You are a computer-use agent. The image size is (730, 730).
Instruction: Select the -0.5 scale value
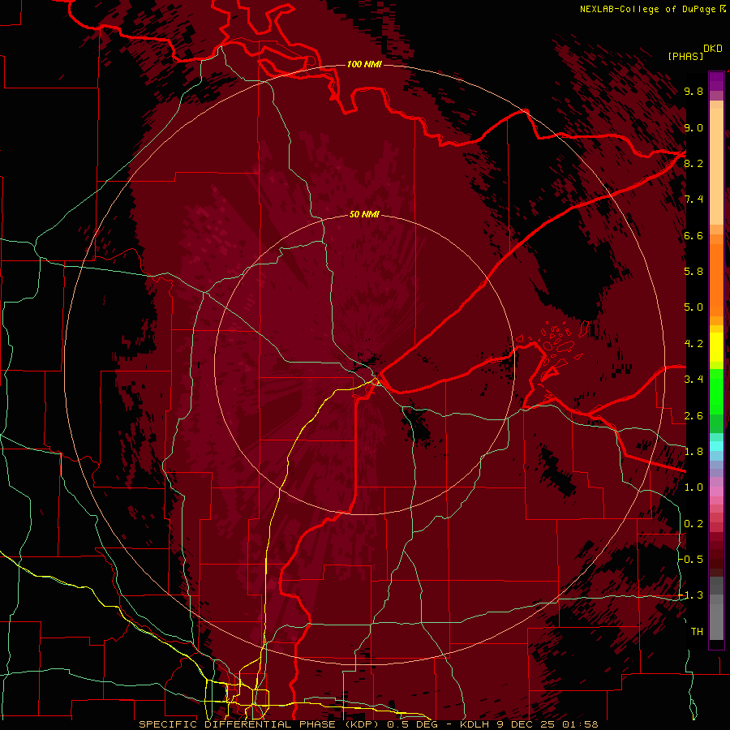pyautogui.click(x=691, y=560)
